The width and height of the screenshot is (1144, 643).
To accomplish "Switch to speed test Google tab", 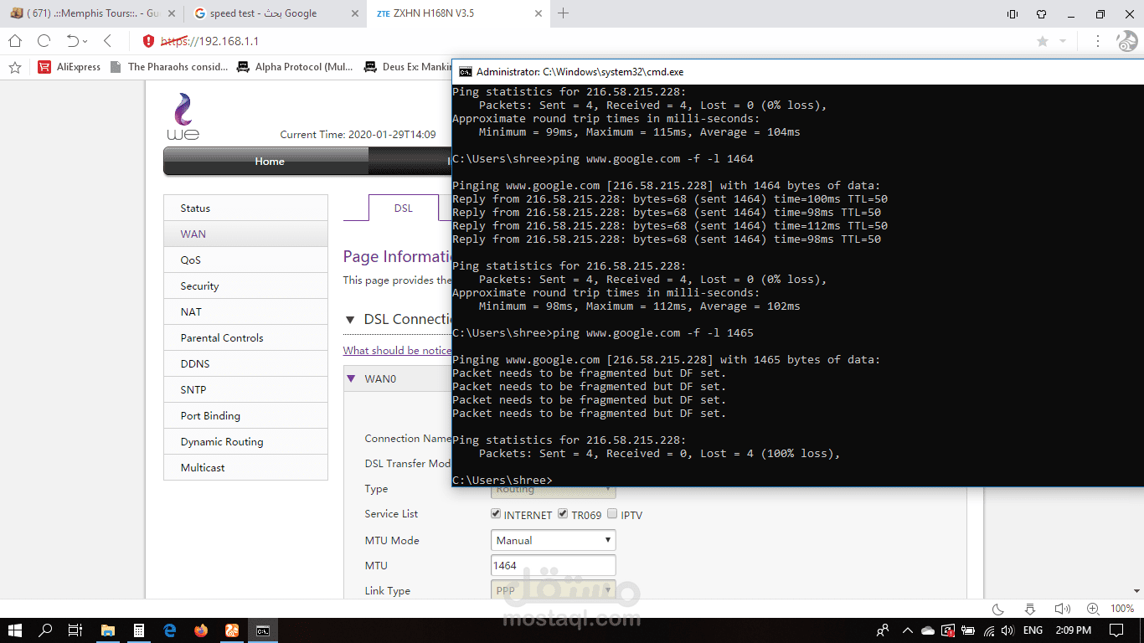I will pyautogui.click(x=274, y=13).
